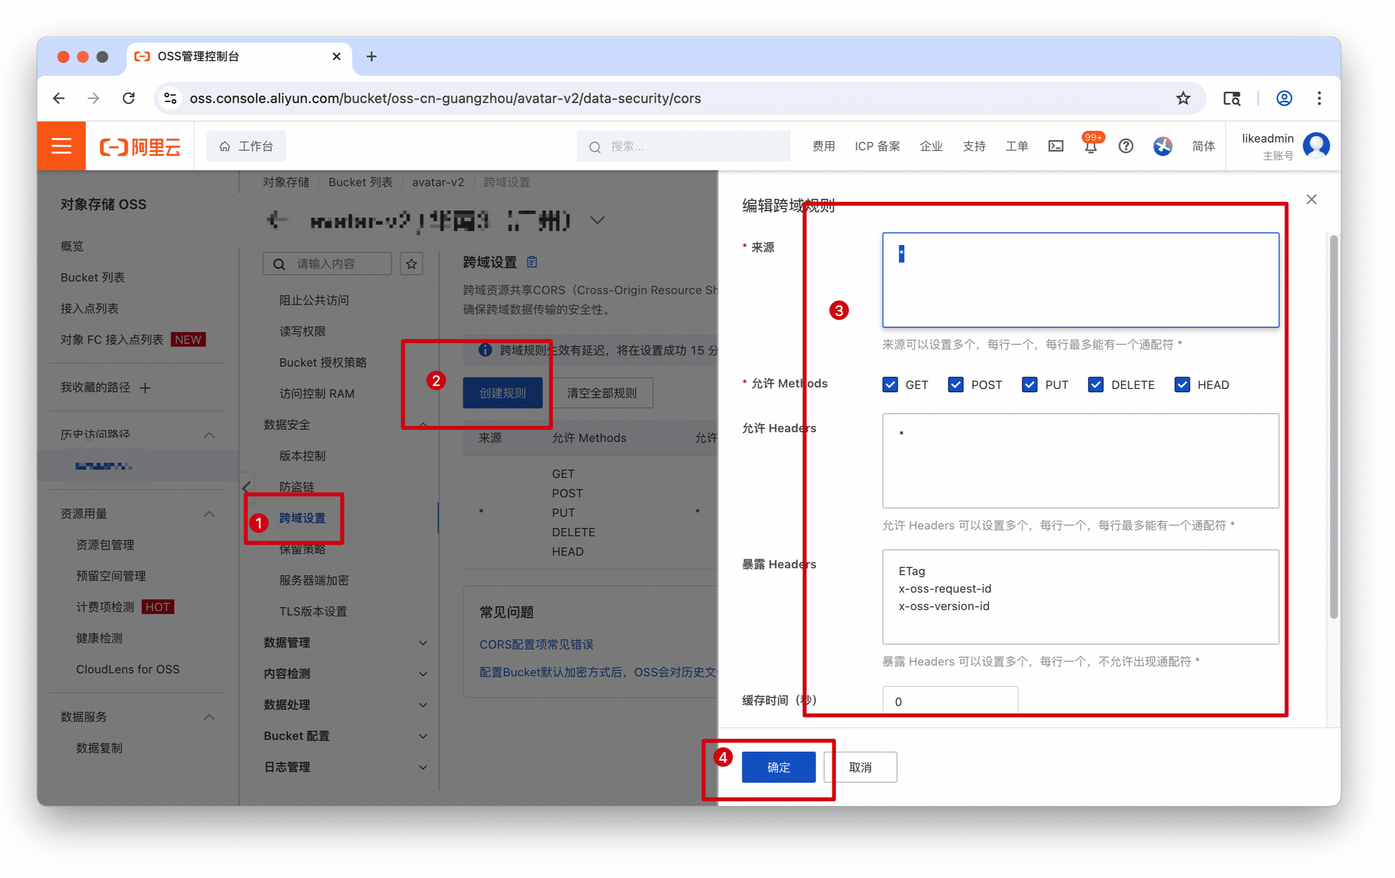Bookmark this page with the star icon
Viewport: 1395px width, 878px height.
(x=1183, y=99)
